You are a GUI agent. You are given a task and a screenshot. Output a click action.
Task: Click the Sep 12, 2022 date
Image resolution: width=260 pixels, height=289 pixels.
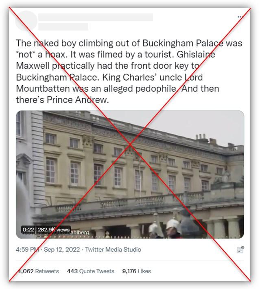click(62, 250)
